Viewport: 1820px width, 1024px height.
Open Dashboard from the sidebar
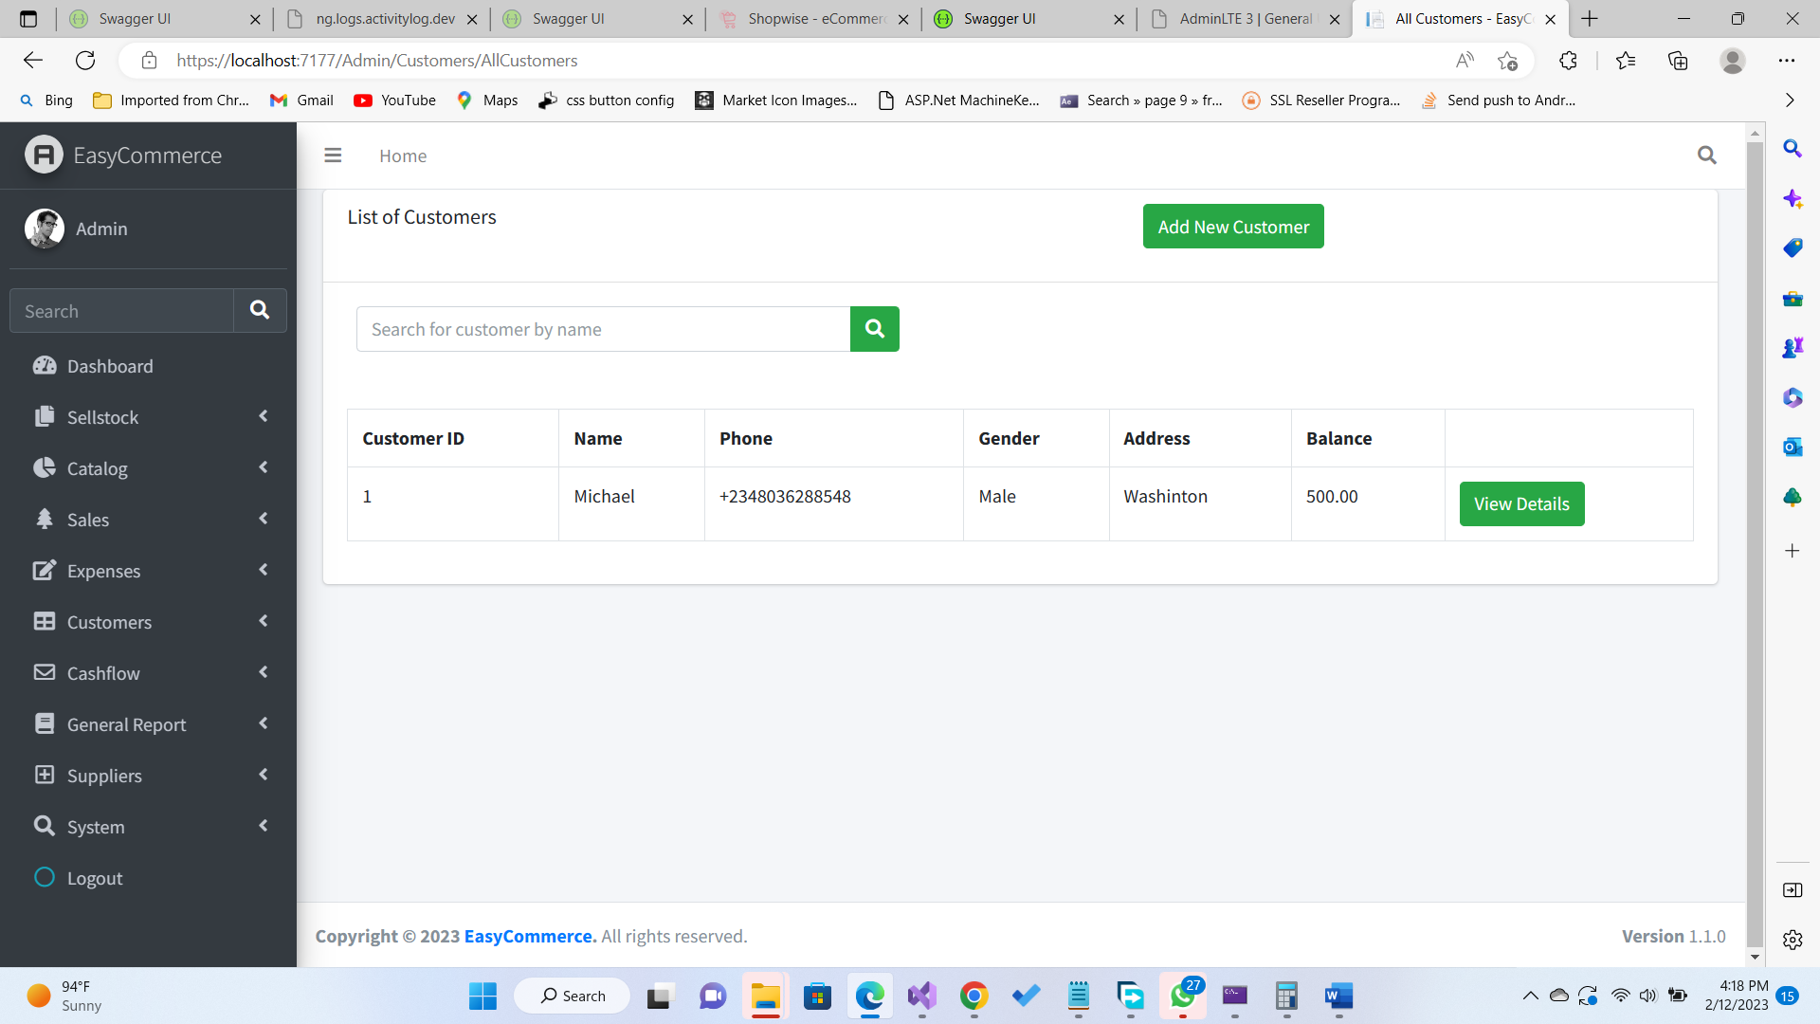pos(110,366)
